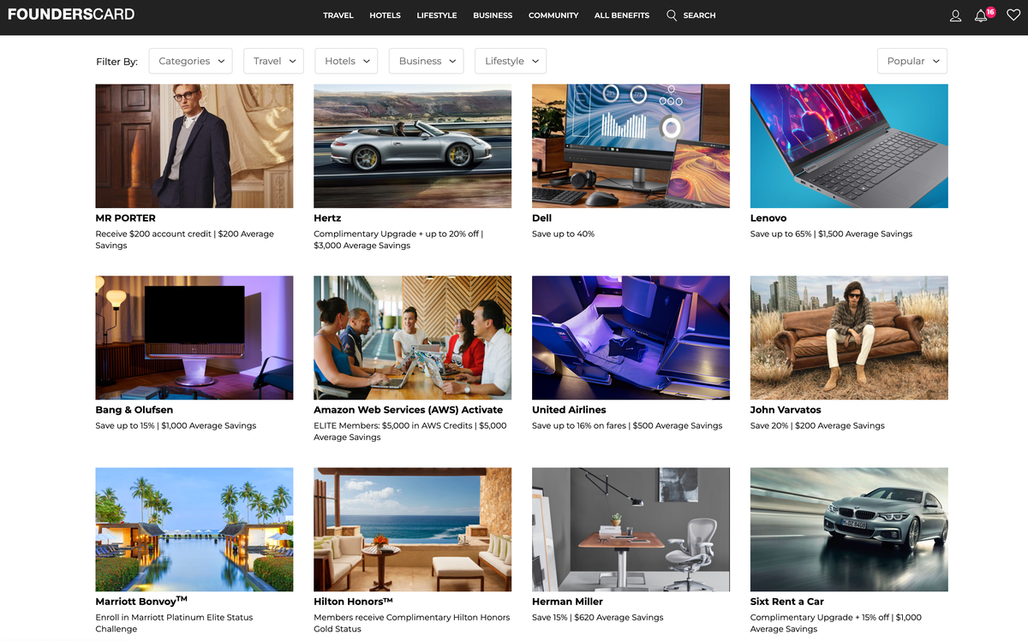Open the notifications bell icon

click(x=981, y=15)
